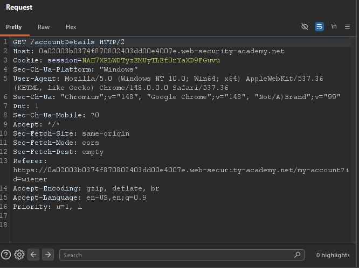Click the 'Sec-Ch-Ua-Mobile: ?0' line
The height and width of the screenshot is (268, 359).
(56, 115)
